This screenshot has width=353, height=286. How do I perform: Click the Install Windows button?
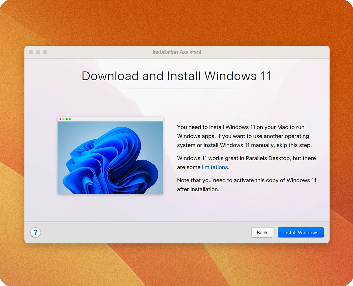(301, 232)
